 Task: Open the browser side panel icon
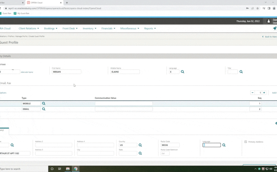click(x=269, y=8)
